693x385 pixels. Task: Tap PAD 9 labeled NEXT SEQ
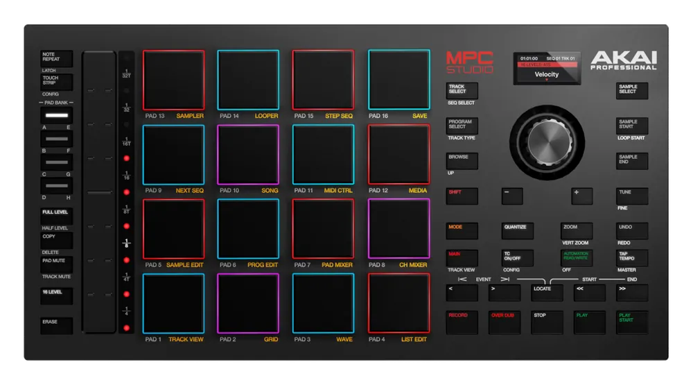pyautogui.click(x=174, y=155)
